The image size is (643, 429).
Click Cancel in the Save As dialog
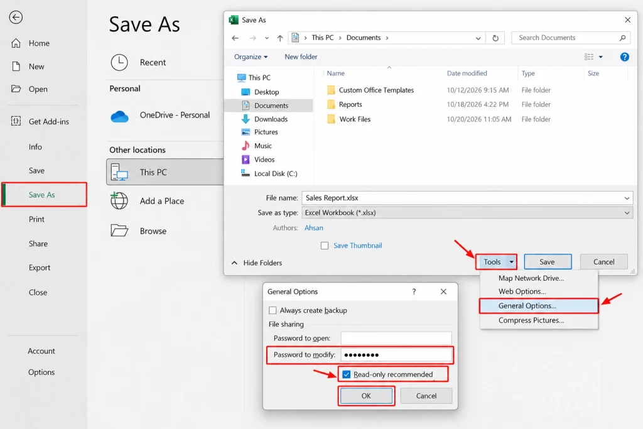pos(603,262)
